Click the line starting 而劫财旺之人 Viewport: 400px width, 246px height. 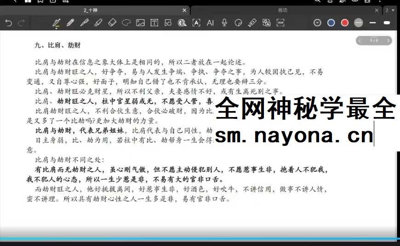pyautogui.click(x=181, y=189)
